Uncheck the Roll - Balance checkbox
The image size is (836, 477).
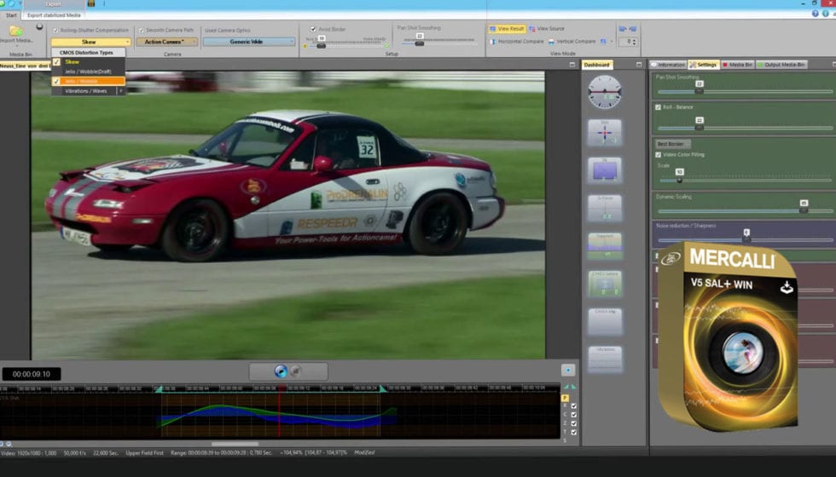click(658, 107)
